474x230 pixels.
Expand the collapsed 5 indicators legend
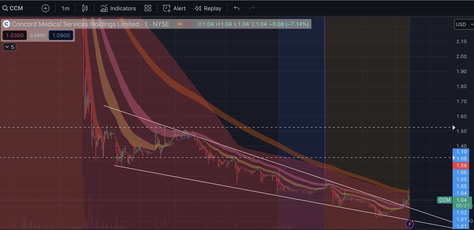pyautogui.click(x=9, y=47)
